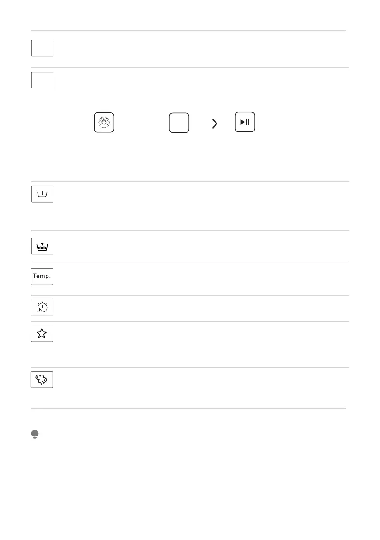This screenshot has height=540, width=380.
Task: Click the second empty rectangular button
Action: [x=42, y=80]
